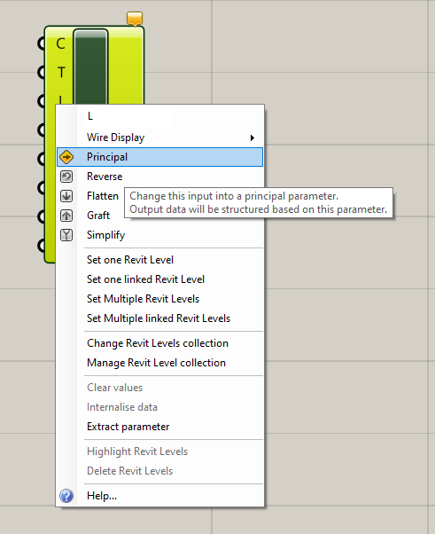The height and width of the screenshot is (534, 435).
Task: Click the L name field
Action: [x=129, y=116]
